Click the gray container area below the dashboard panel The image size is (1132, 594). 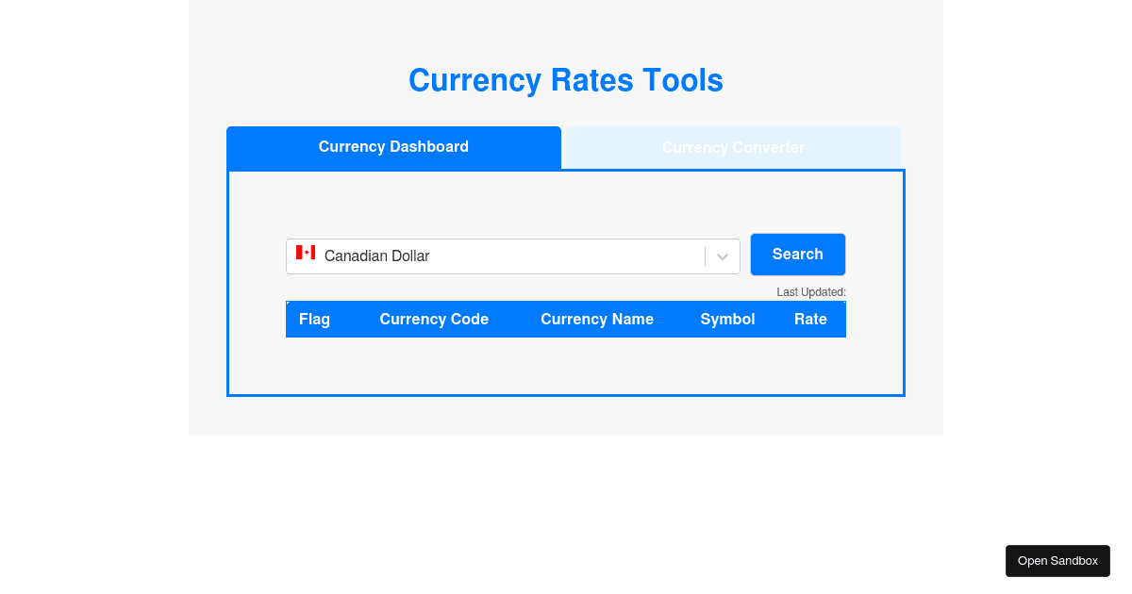pos(566,416)
